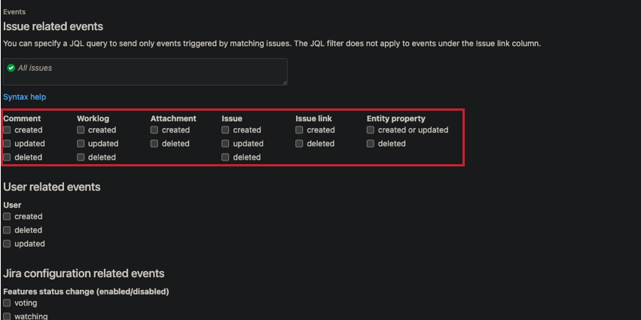Screen dimensions: 641x320
Task: Enable Comment created checkbox
Action: point(8,130)
